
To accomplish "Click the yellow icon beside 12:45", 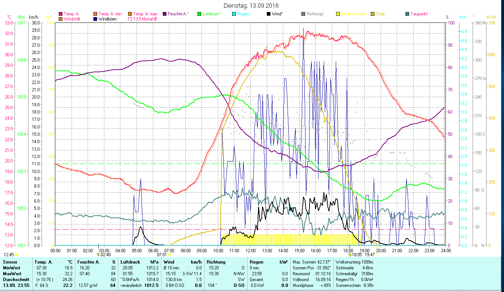I will (16, 255).
